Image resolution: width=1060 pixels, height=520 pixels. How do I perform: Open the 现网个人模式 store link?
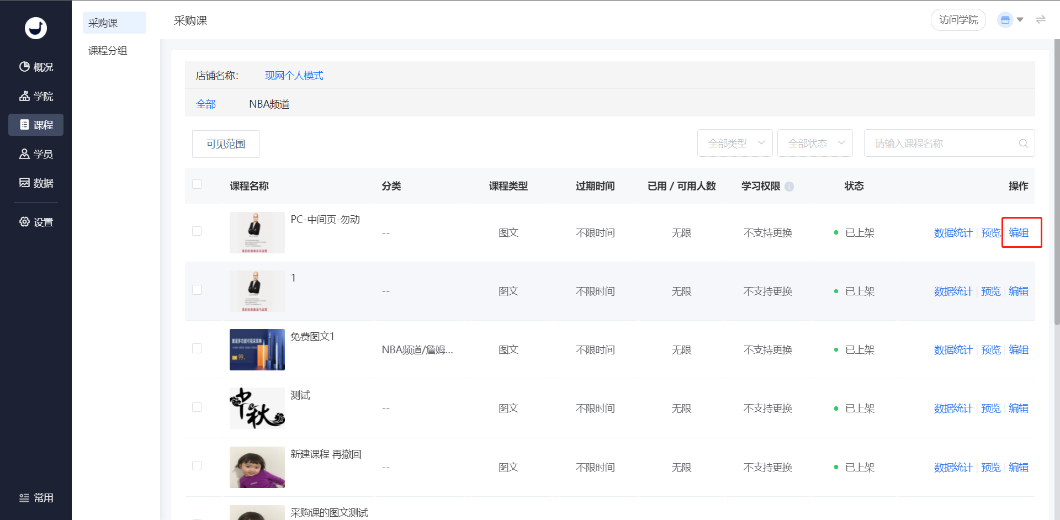[294, 76]
